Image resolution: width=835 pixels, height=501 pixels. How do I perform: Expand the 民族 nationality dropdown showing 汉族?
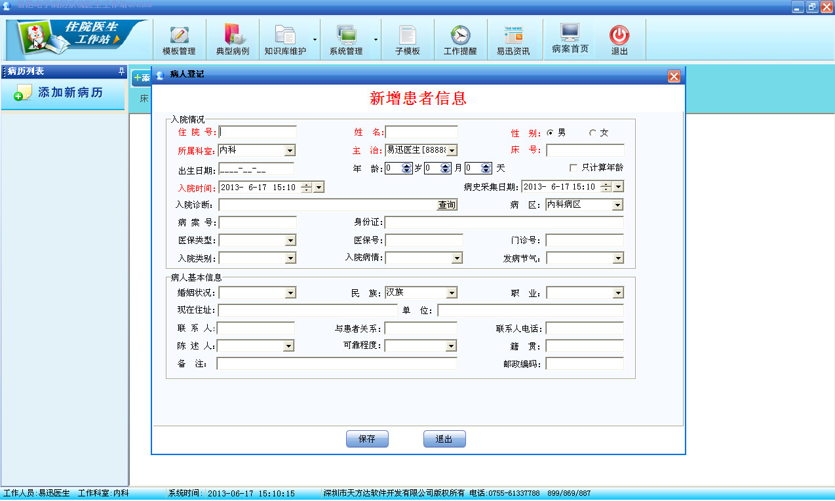(452, 292)
